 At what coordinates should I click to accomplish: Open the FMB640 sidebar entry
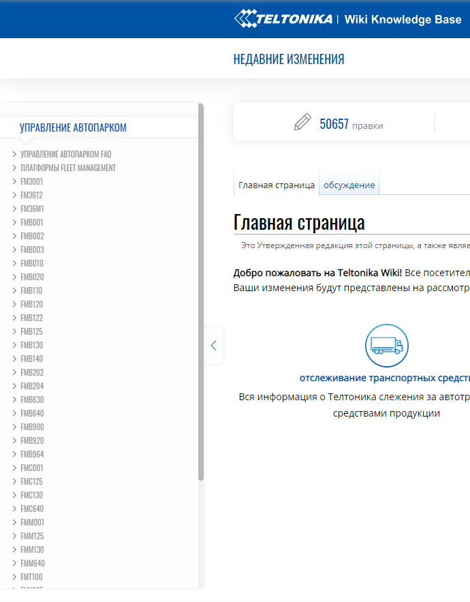pos(32,413)
